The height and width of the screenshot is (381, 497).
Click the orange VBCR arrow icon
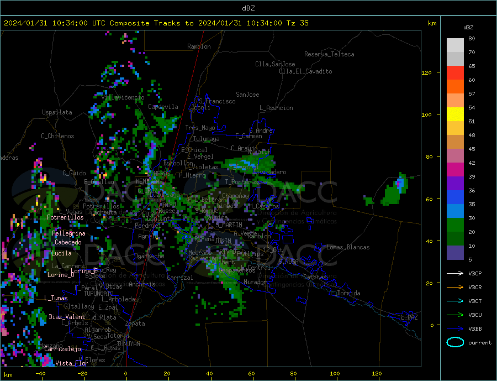pos(455,288)
